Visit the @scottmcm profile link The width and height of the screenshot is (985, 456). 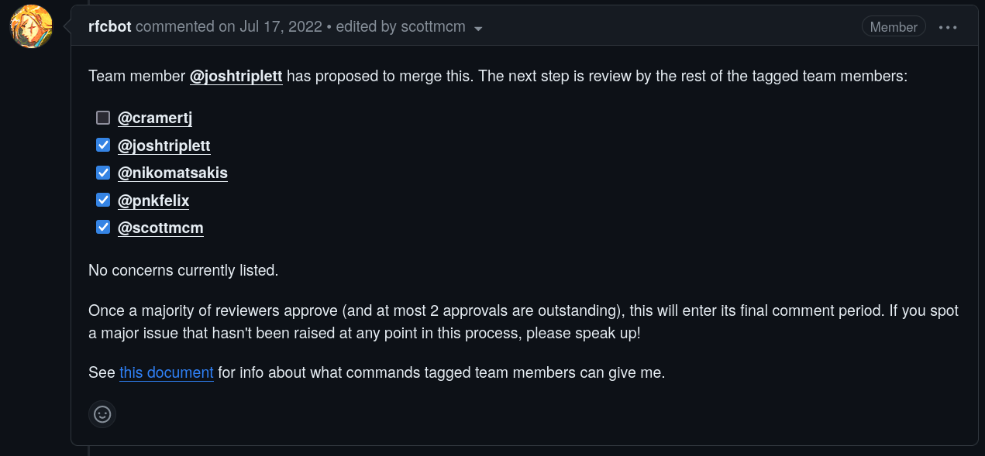click(160, 228)
